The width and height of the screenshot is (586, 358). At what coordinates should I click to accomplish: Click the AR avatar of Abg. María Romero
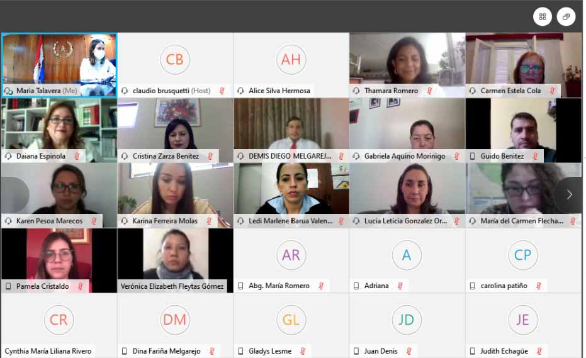291,255
